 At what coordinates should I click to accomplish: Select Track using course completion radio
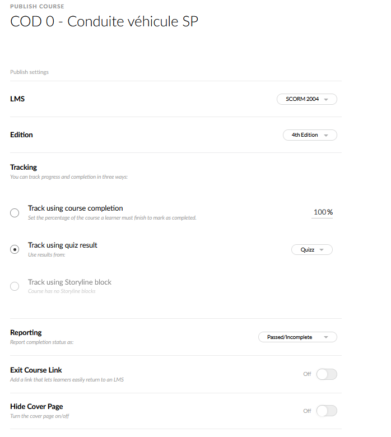(x=15, y=213)
